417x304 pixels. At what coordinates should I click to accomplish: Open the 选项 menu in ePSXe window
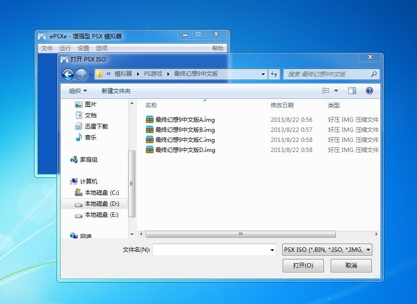[x=102, y=48]
